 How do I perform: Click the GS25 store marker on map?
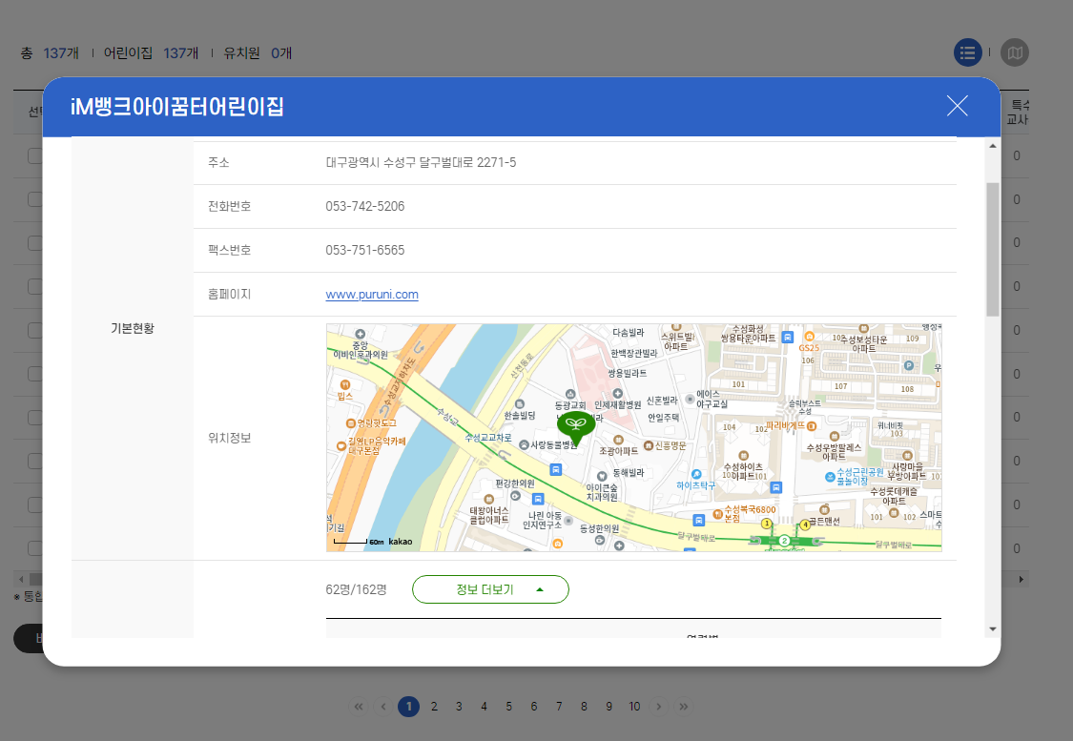click(x=809, y=337)
